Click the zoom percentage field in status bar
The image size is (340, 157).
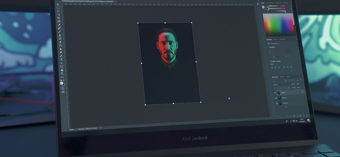coord(71,129)
